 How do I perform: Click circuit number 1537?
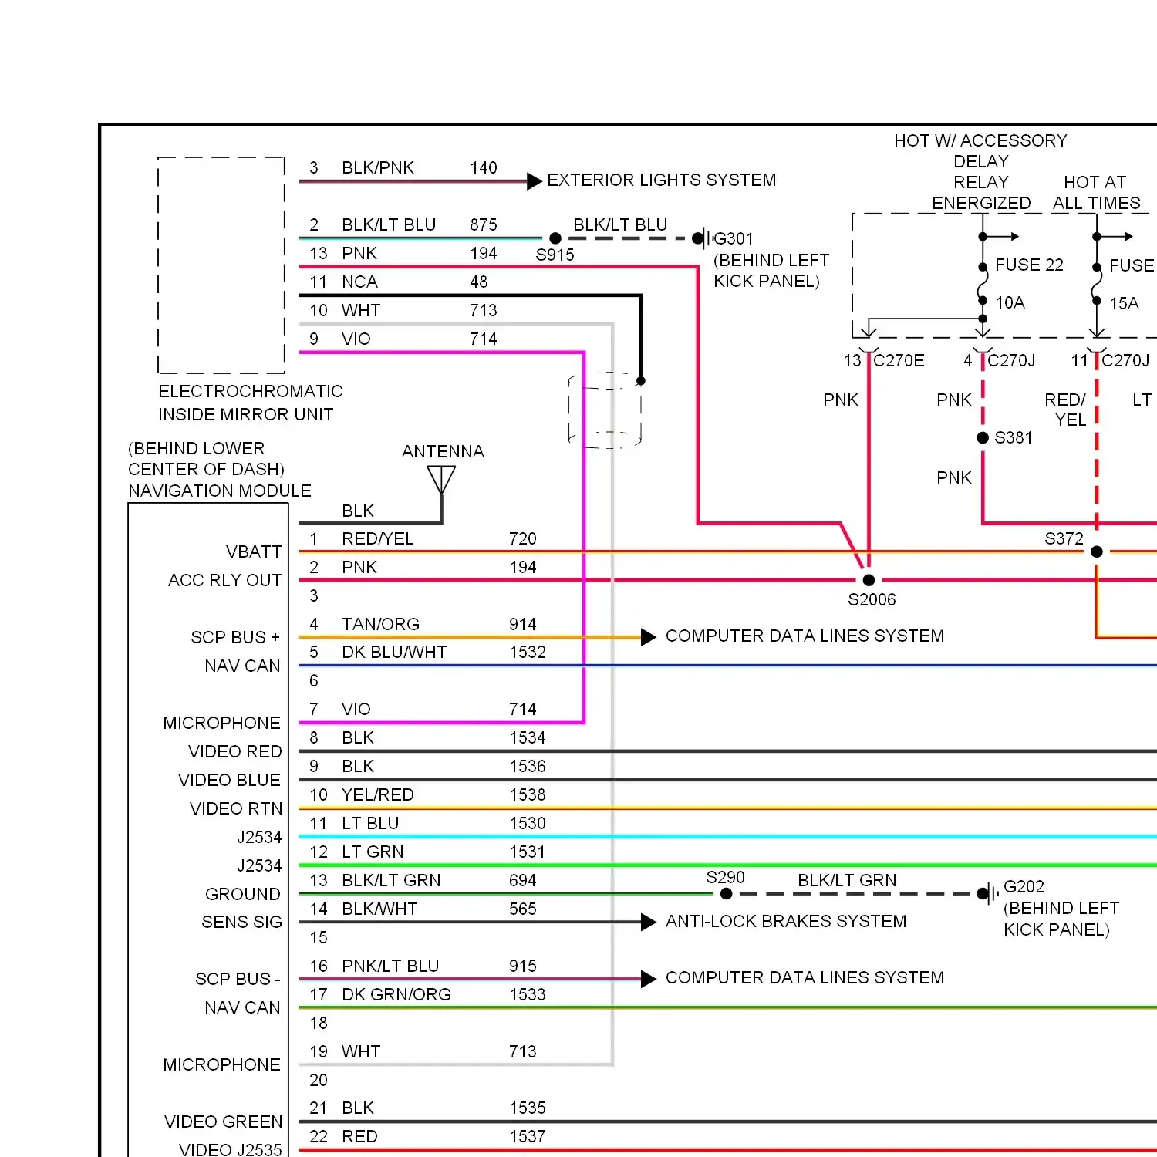pyautogui.click(x=528, y=1136)
